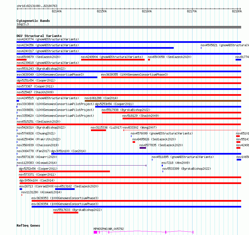Screen dimensions: 249x235
Task: Select the nsv1129383 Alsmadi2014 label
Action: coord(37,163)
